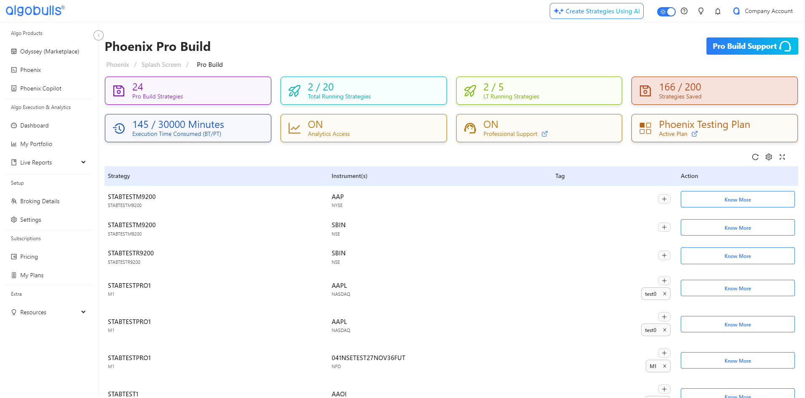Click the Phoenix breadcrumb link
Viewport: 805px width, 398px height.
118,65
